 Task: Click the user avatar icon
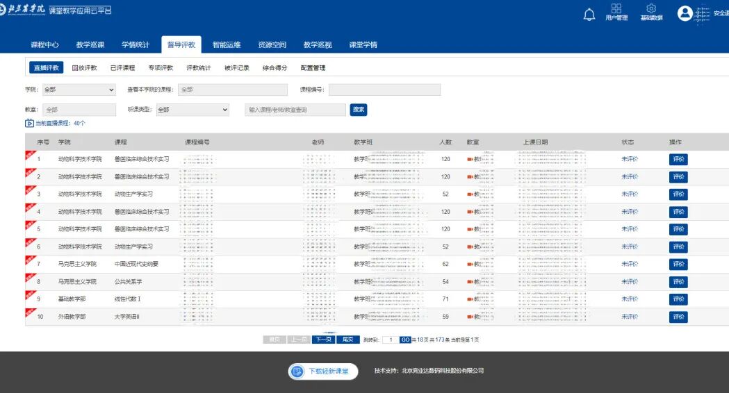coord(685,13)
